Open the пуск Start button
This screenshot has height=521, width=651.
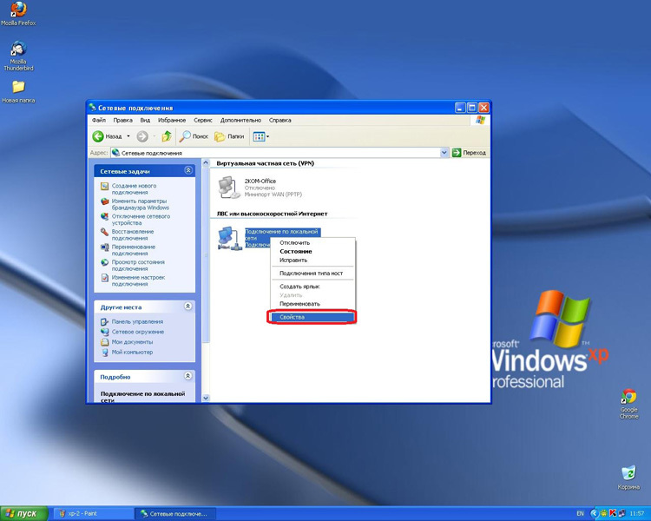(x=23, y=513)
